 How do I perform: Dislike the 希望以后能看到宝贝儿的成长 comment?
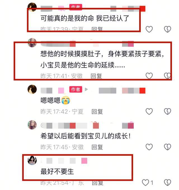168,147
